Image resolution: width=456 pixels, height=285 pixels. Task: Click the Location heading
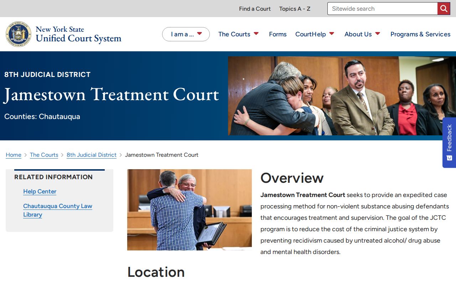point(156,272)
